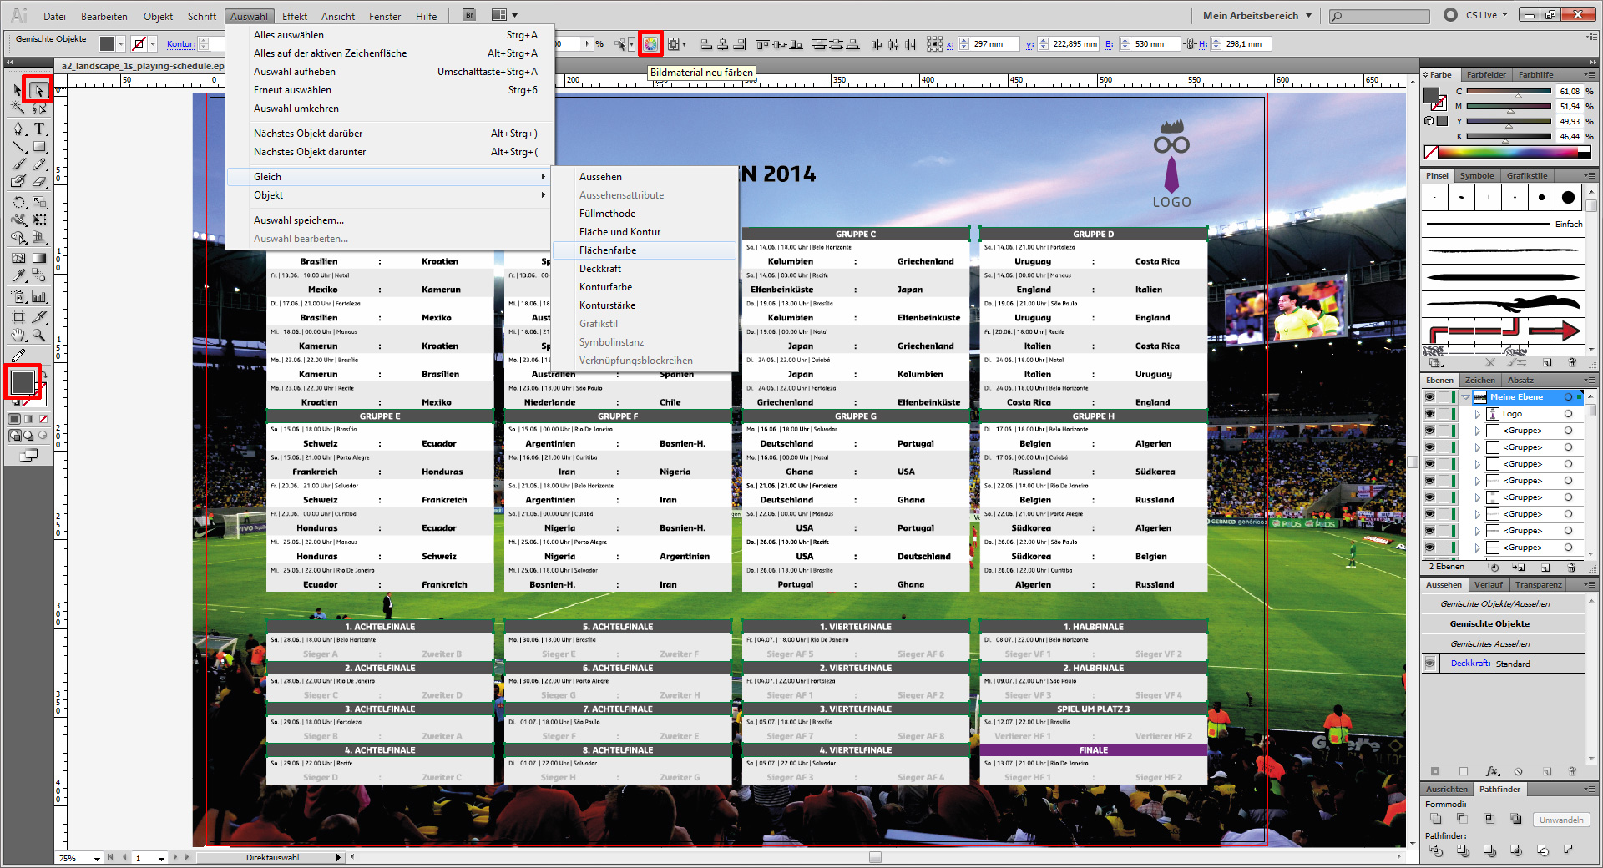Hide the Logo layer
Screen dimensions: 1603x868
(x=1429, y=413)
